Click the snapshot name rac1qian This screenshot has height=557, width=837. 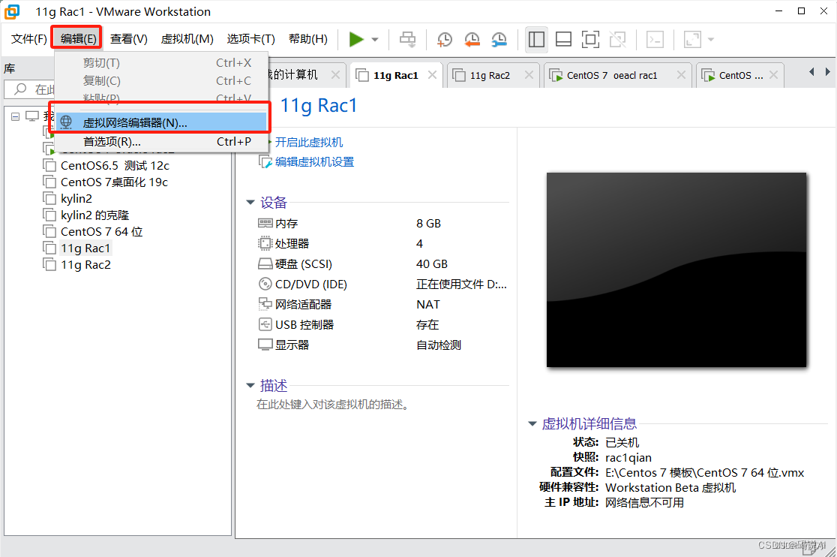[628, 458]
